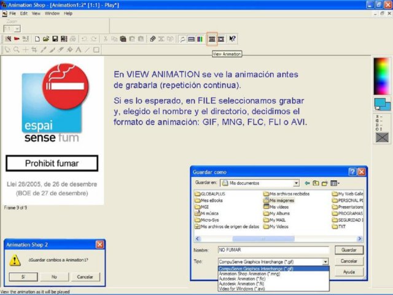Open the View menu
393x295 pixels.
[x=36, y=14]
